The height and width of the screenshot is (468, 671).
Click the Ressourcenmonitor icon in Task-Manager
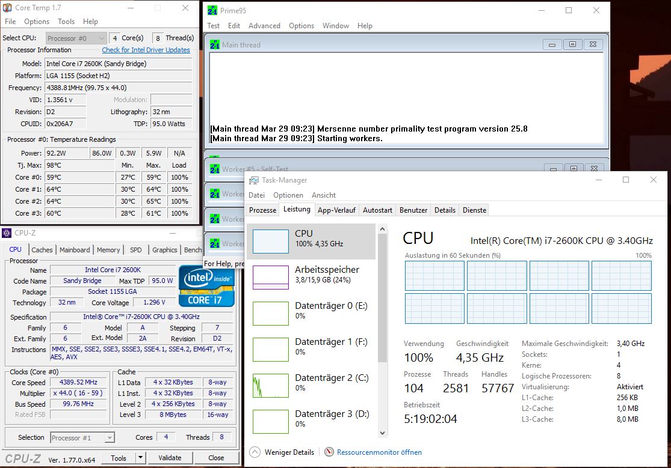(x=329, y=452)
